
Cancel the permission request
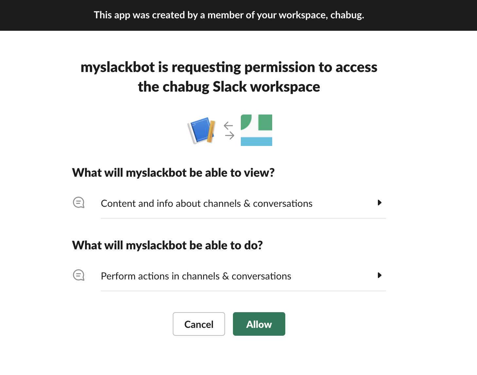[x=199, y=324]
